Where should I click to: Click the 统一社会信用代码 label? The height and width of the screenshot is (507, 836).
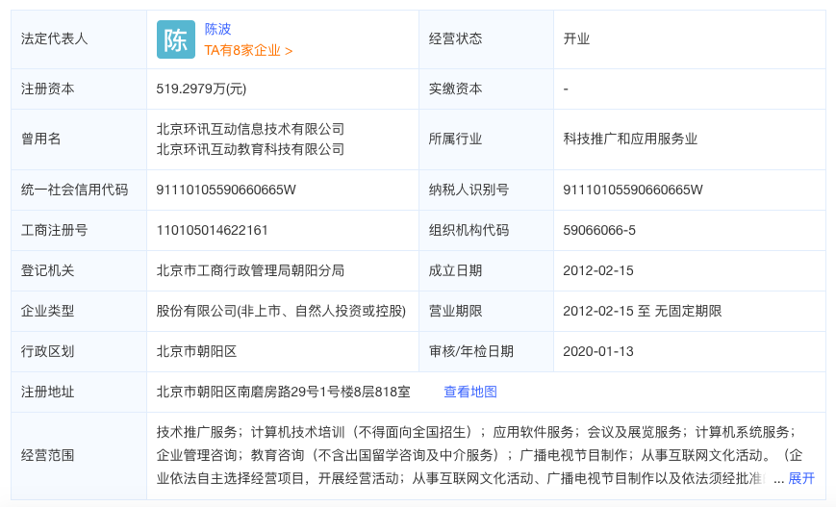pyautogui.click(x=74, y=190)
